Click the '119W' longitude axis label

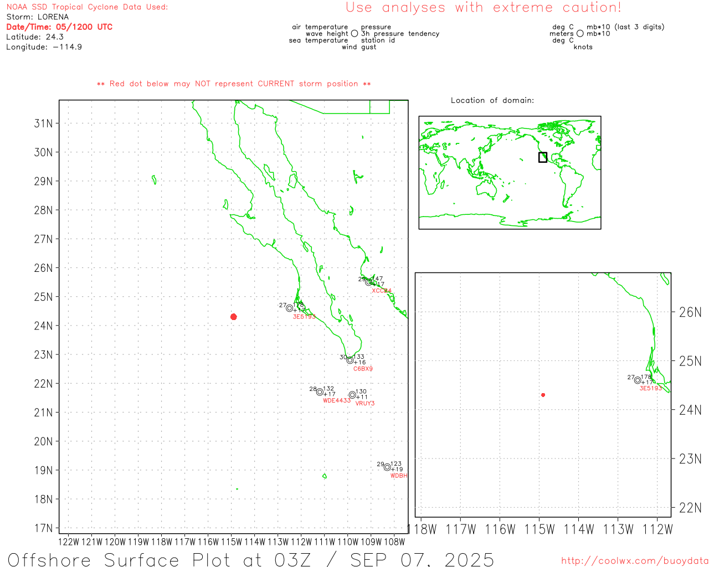(138, 542)
